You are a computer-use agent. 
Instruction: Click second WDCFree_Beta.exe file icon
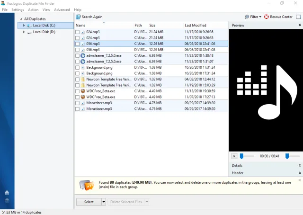tap(83, 97)
